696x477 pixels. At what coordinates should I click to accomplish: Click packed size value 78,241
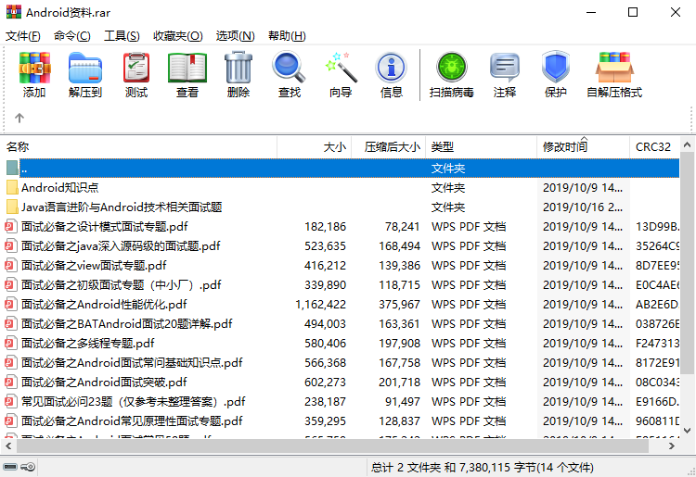click(402, 227)
